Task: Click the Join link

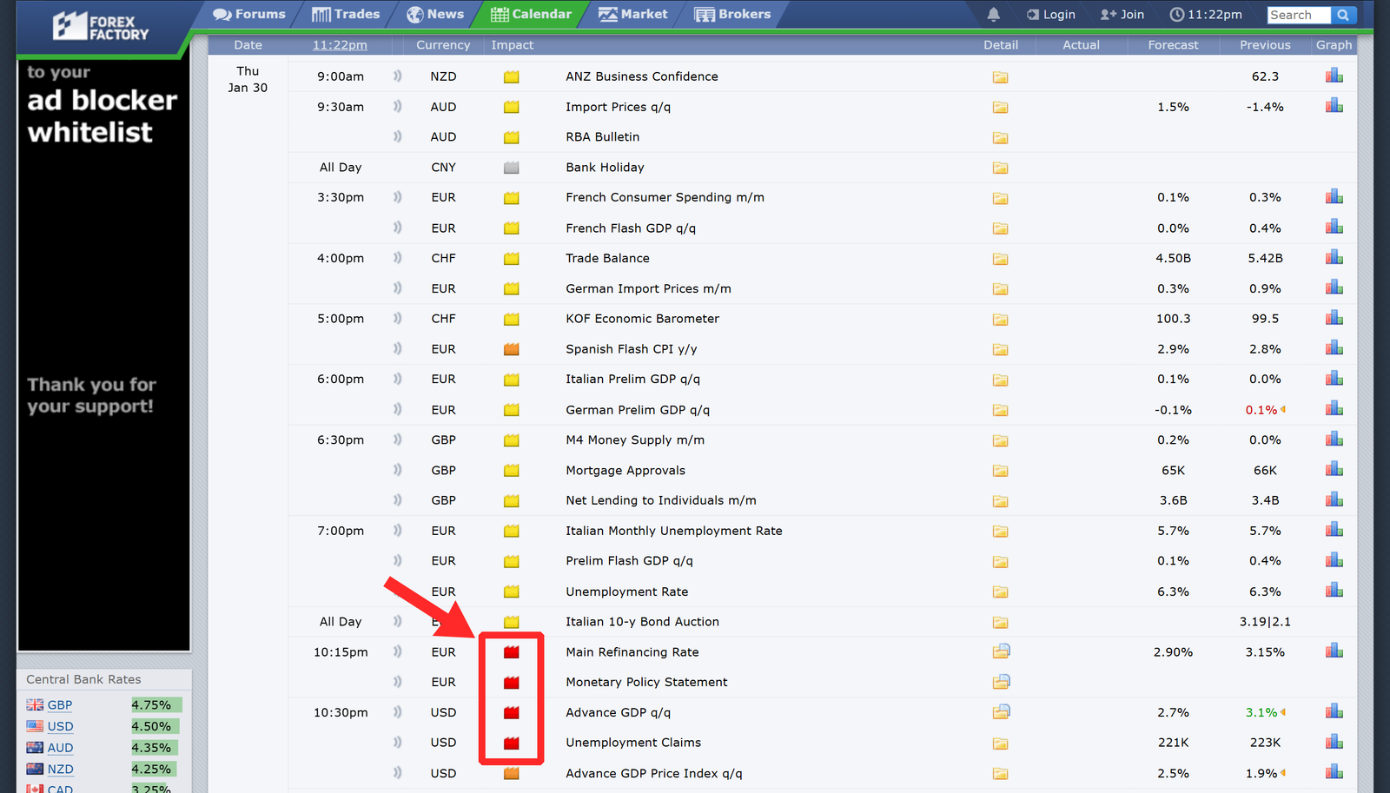Action: point(1122,15)
